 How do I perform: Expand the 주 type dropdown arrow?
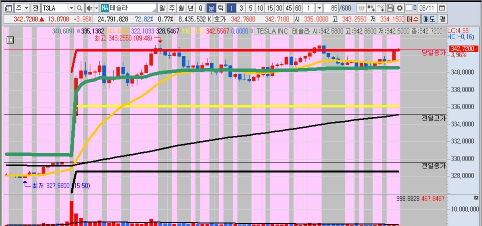coord(27,8)
